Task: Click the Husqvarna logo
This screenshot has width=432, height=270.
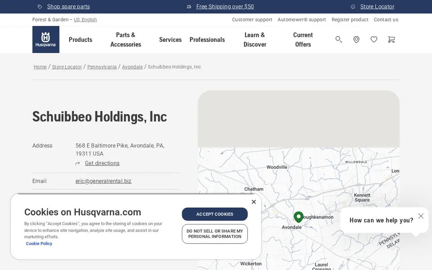Action: pyautogui.click(x=46, y=40)
